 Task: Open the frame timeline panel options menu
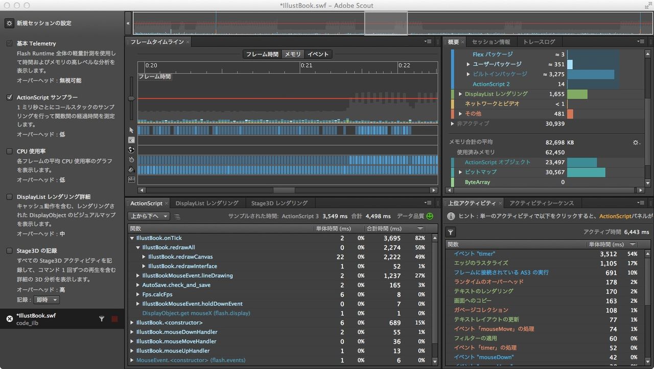[x=428, y=42]
